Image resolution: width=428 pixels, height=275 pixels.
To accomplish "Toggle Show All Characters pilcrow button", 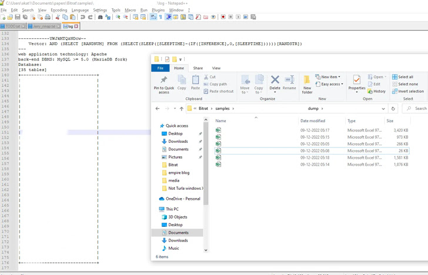I will pos(160,17).
